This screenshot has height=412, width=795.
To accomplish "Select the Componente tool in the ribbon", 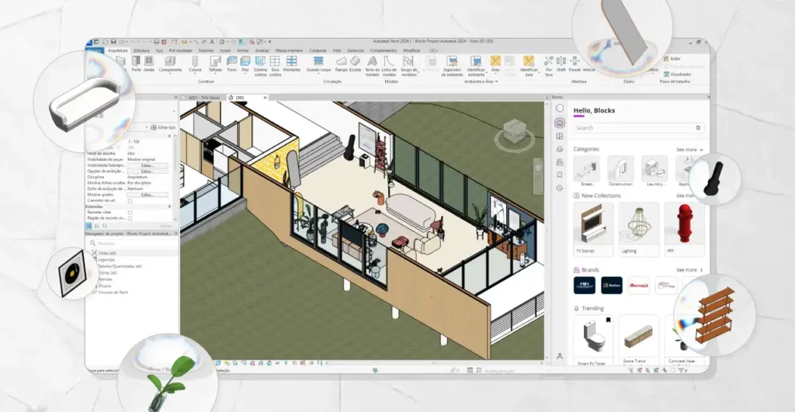I will point(170,64).
